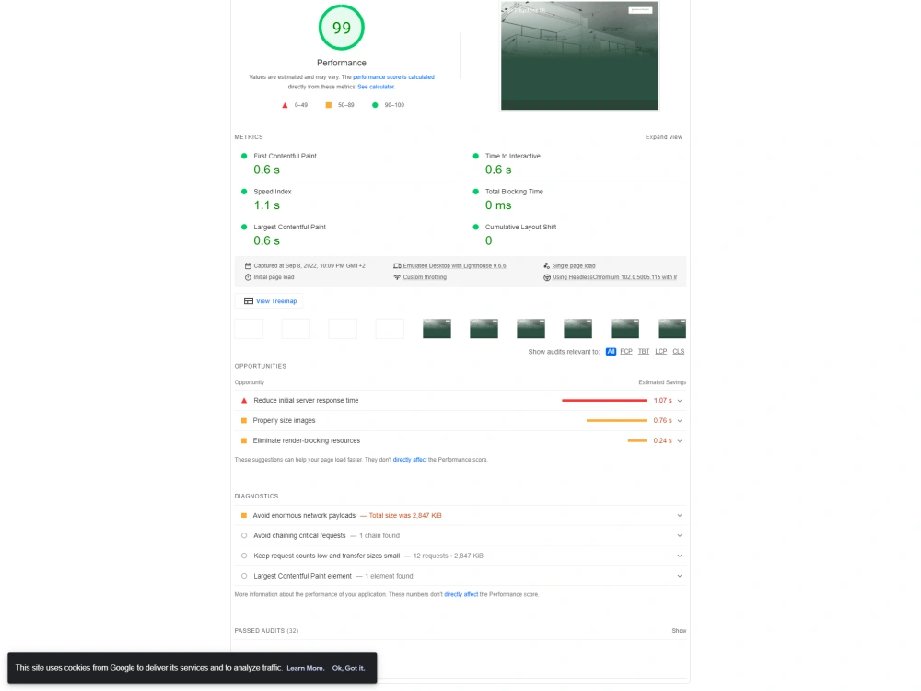Expand Largest Contentful Paint element chevron

coord(680,576)
